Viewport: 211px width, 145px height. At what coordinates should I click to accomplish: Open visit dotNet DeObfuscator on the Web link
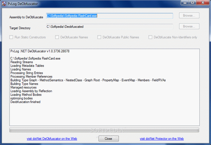52,139
